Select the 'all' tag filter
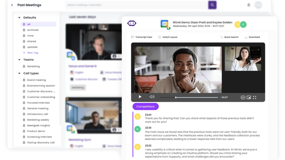 pyautogui.click(x=39, y=24)
